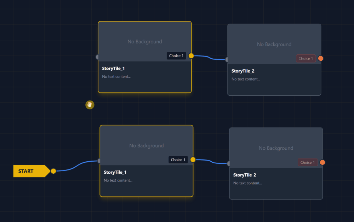The height and width of the screenshot is (222, 354).
Task: Select red Choice 1 label on lower StoryTile_2
Action: point(307,163)
